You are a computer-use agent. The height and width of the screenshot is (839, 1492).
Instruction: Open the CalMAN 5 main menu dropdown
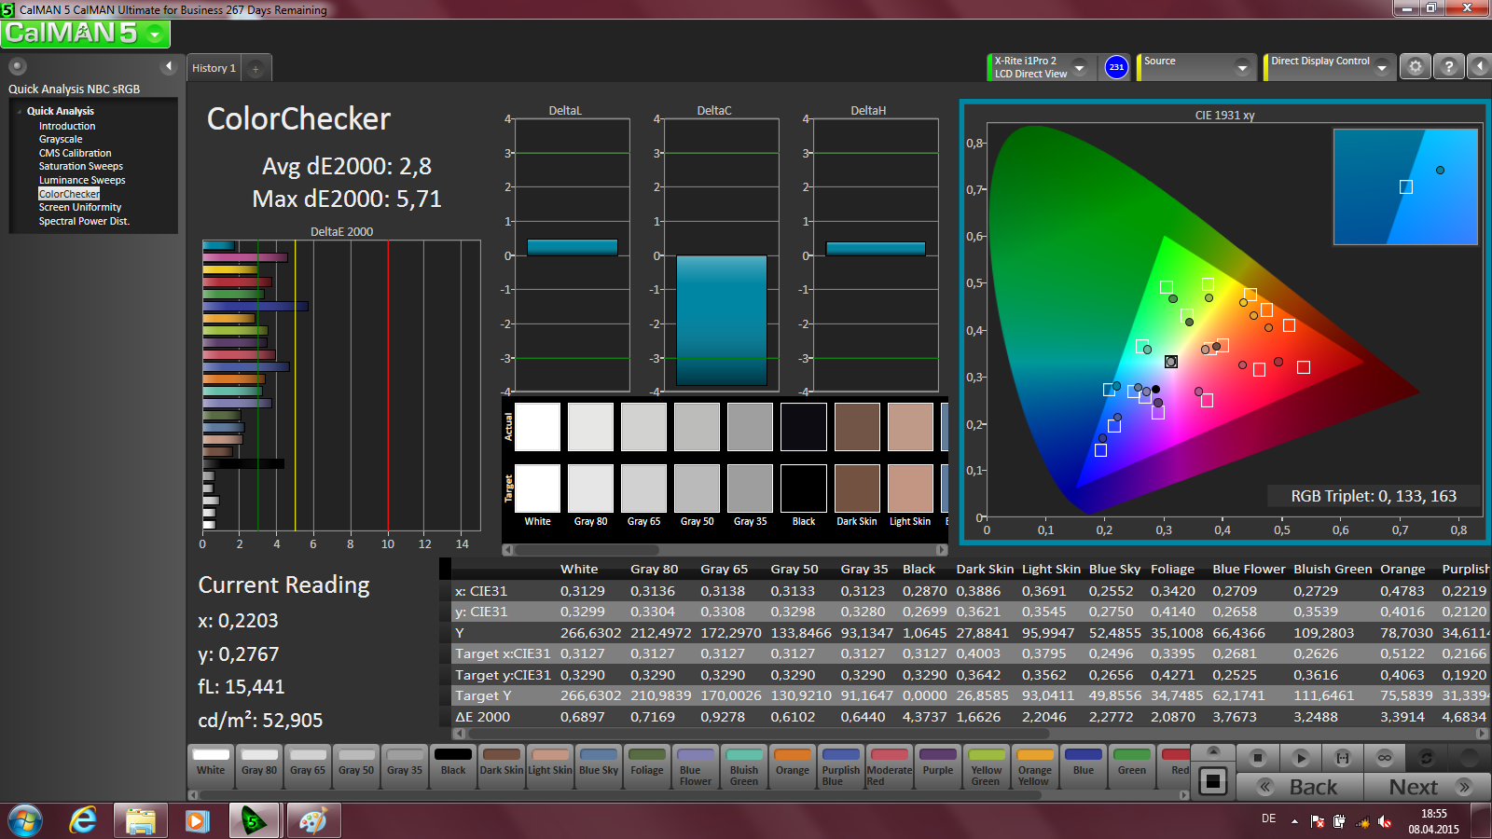click(x=155, y=34)
